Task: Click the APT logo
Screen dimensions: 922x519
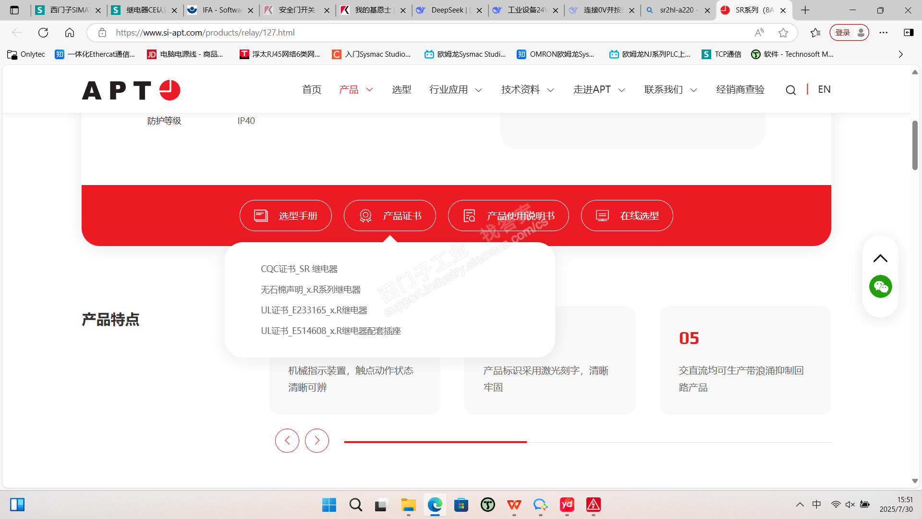Action: [x=131, y=90]
